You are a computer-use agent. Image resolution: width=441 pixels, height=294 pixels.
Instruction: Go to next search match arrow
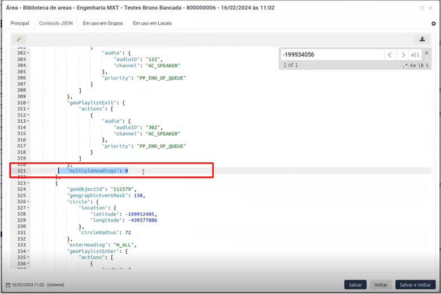403,55
